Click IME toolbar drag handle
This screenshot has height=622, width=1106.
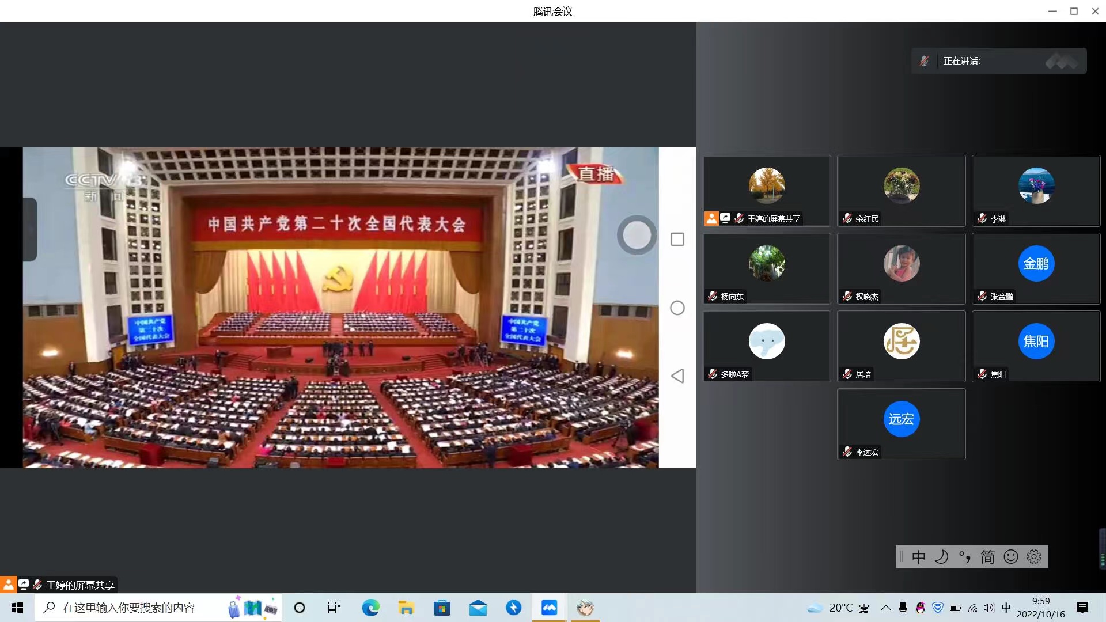[902, 557]
